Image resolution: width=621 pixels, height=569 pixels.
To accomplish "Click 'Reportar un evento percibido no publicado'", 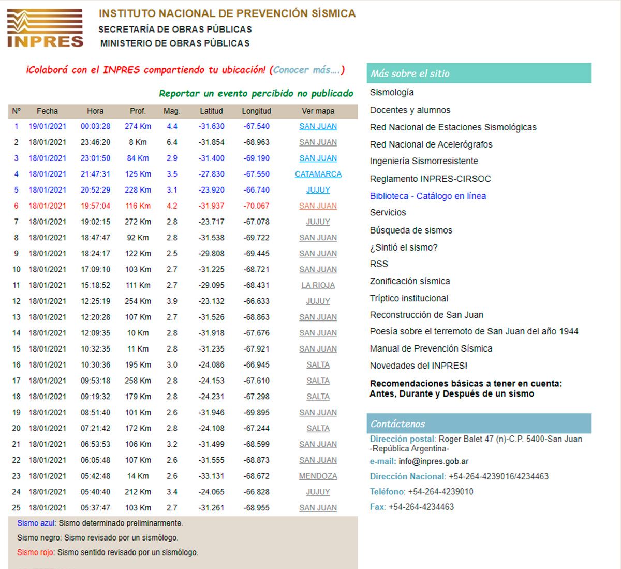I will coord(256,94).
